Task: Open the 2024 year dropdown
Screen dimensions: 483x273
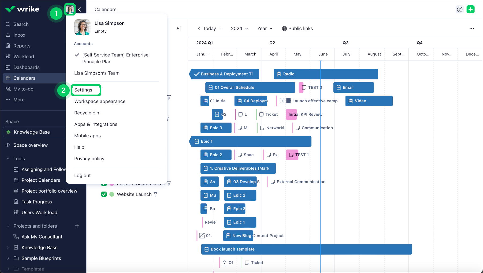Action: tap(239, 28)
